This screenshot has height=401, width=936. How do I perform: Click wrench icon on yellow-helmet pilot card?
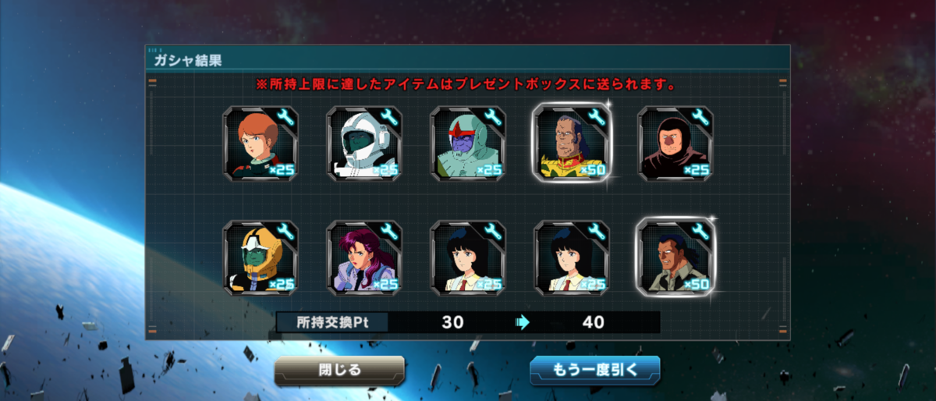pos(284,232)
